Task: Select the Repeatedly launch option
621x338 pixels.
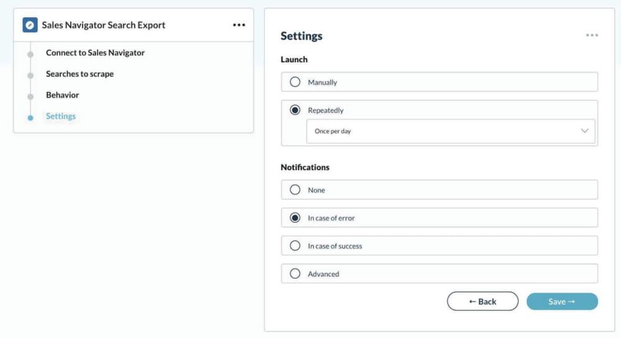Action: pyautogui.click(x=294, y=110)
